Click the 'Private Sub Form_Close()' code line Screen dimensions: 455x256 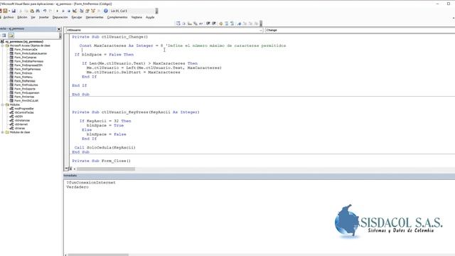coord(101,161)
